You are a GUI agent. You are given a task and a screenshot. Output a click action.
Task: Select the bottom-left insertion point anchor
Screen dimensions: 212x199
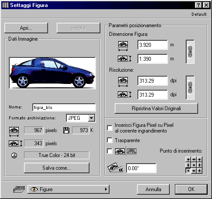coord(188,171)
